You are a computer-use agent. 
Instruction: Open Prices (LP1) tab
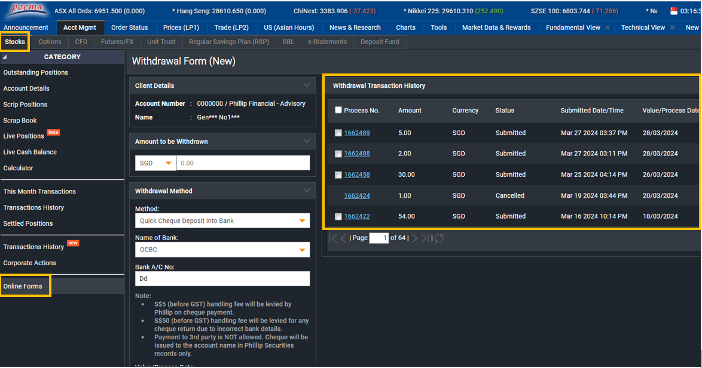coord(181,27)
